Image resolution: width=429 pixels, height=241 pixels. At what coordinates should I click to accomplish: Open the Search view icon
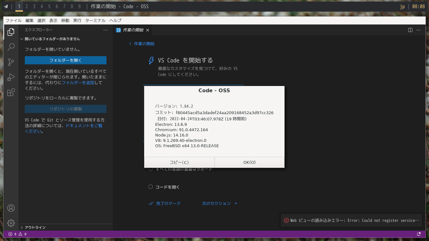click(x=11, y=47)
